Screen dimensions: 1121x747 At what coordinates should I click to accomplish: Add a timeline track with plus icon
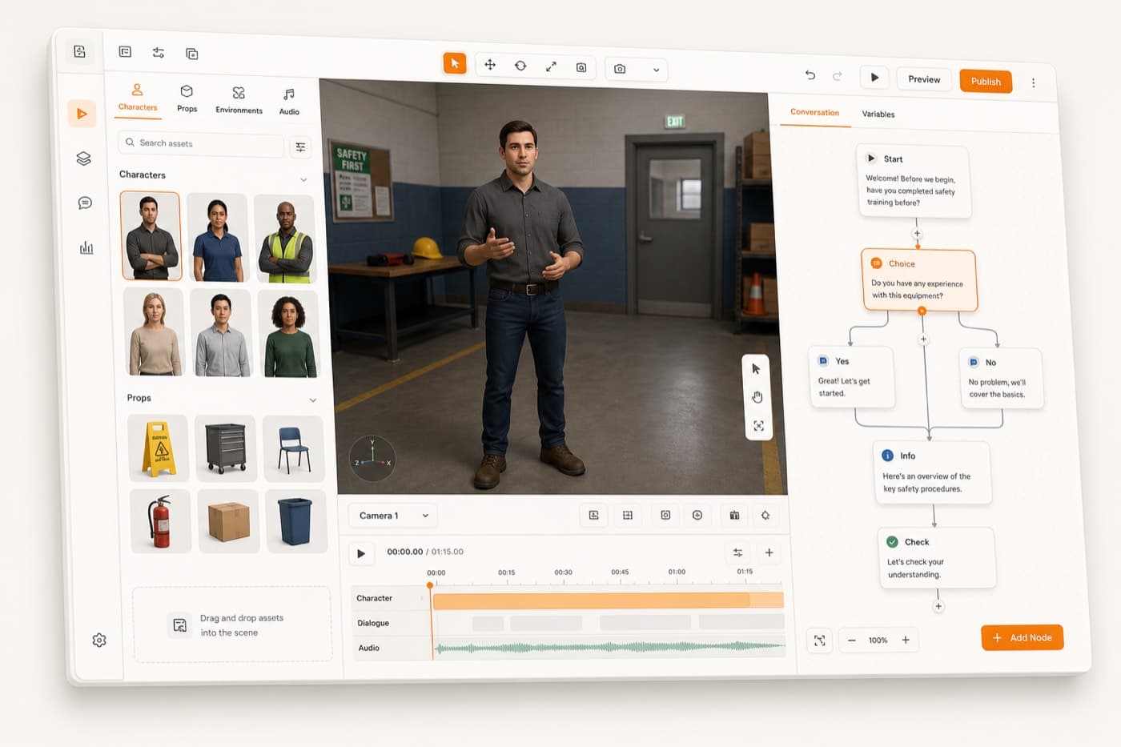[769, 552]
